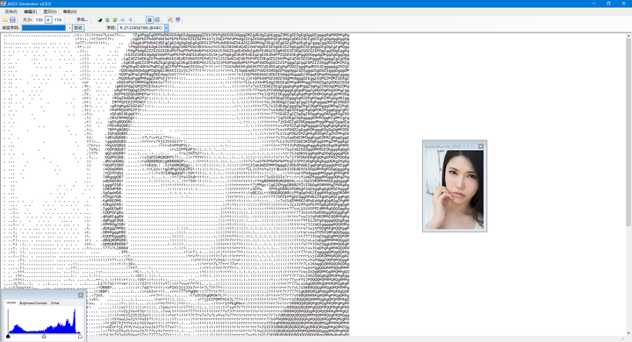This screenshot has height=342, width=632.
Task: Click the scroll up arrow of the output
Action: point(628,36)
